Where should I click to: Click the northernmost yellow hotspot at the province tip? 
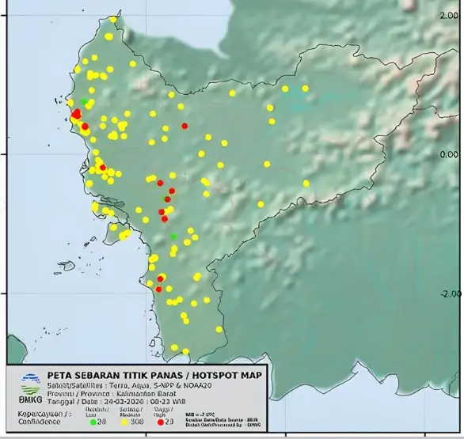113,20
